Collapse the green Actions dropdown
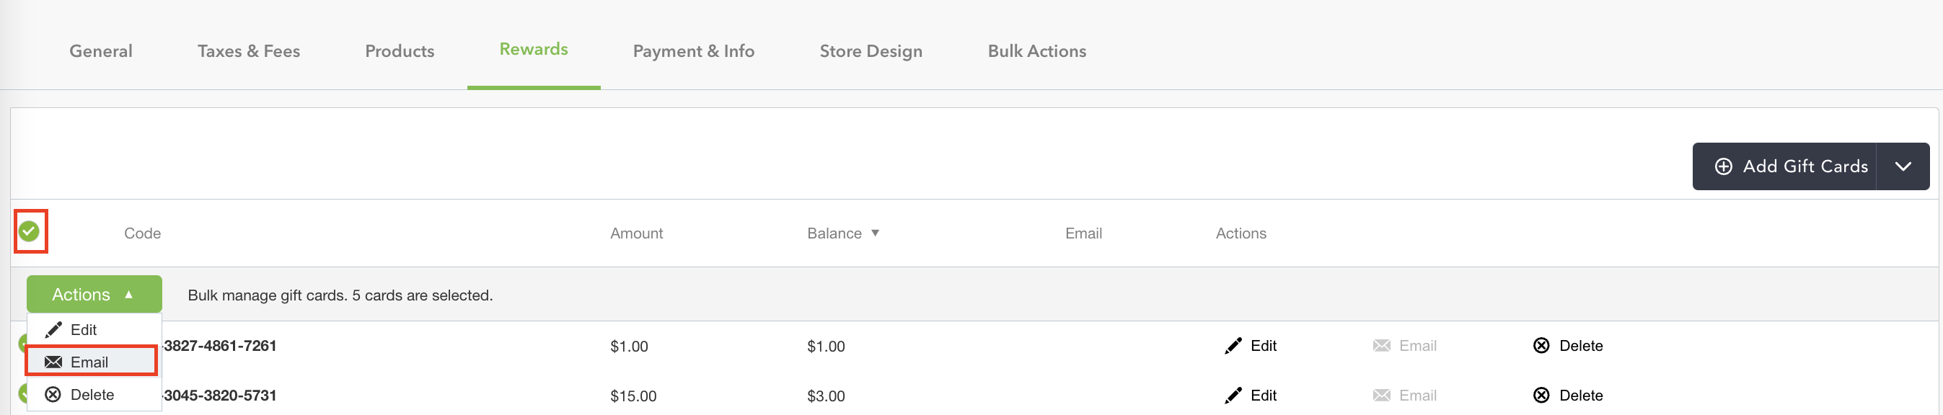 94,295
